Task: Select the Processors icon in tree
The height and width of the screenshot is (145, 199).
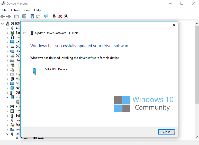Action: 12,111
